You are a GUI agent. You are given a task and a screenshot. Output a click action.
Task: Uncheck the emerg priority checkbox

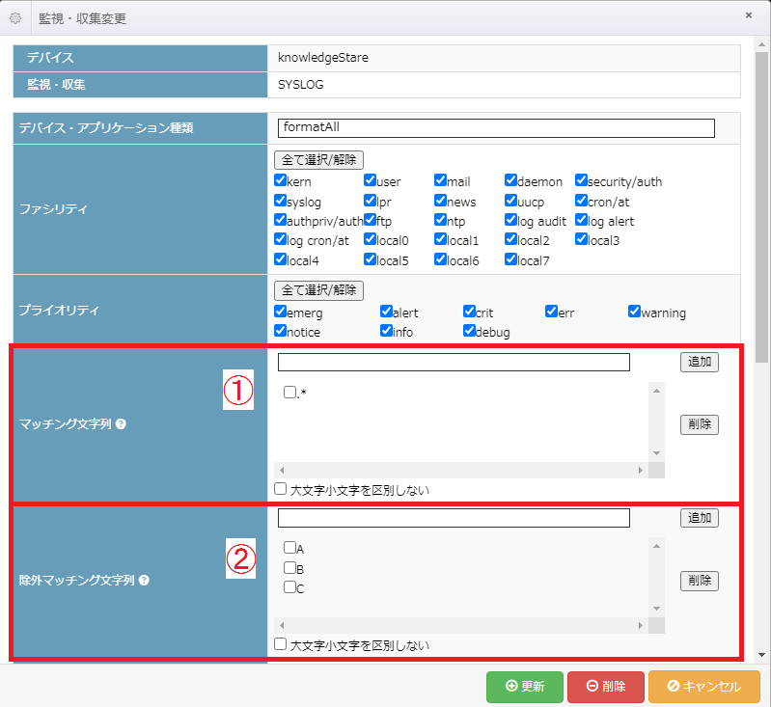coord(280,311)
